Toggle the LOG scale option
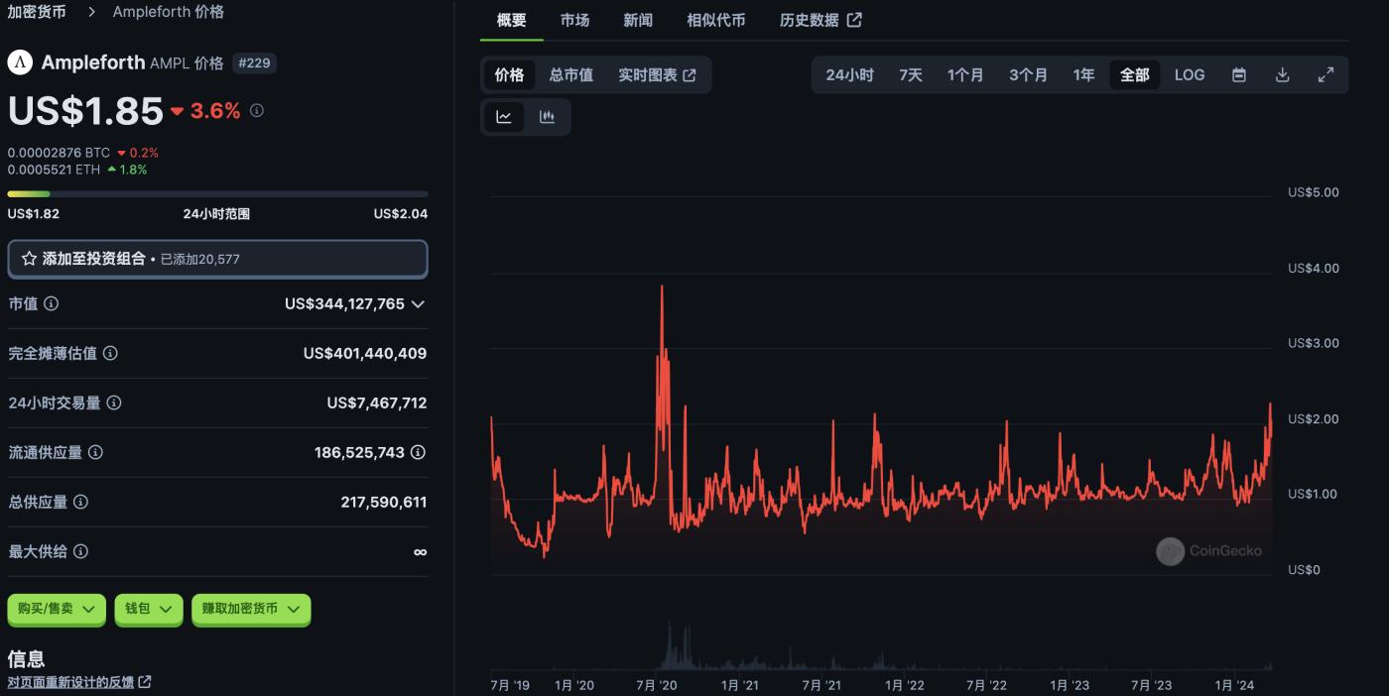The height and width of the screenshot is (696, 1389). [1190, 75]
